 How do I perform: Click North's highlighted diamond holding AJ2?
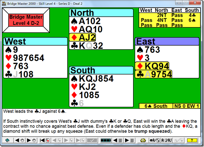pos(83,37)
